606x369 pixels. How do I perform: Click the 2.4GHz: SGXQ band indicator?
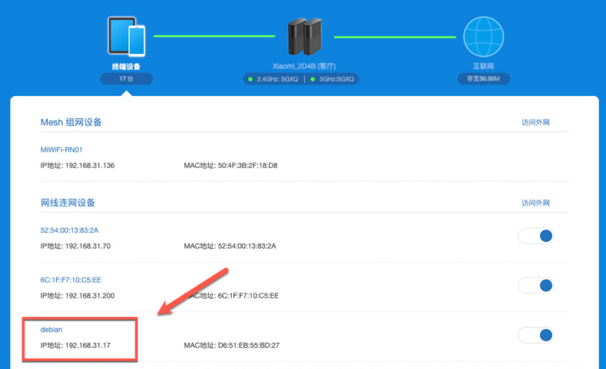pos(273,79)
